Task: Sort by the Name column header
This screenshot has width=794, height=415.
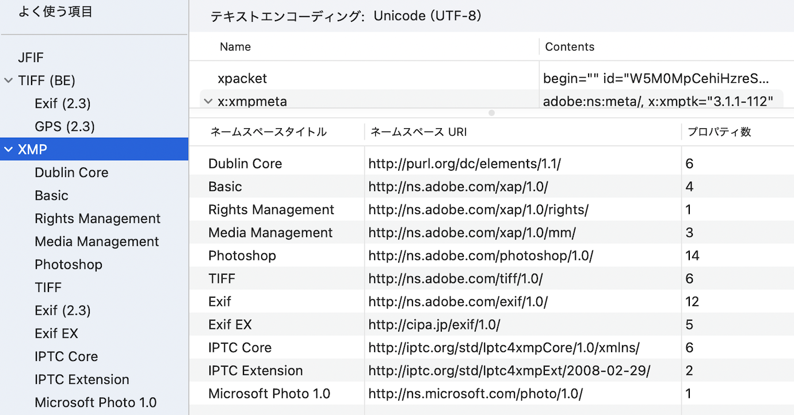Action: click(235, 47)
